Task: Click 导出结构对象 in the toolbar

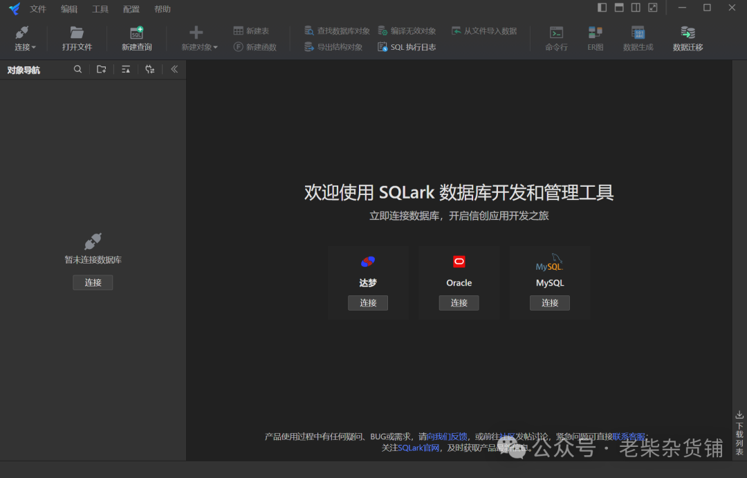Action: click(333, 47)
